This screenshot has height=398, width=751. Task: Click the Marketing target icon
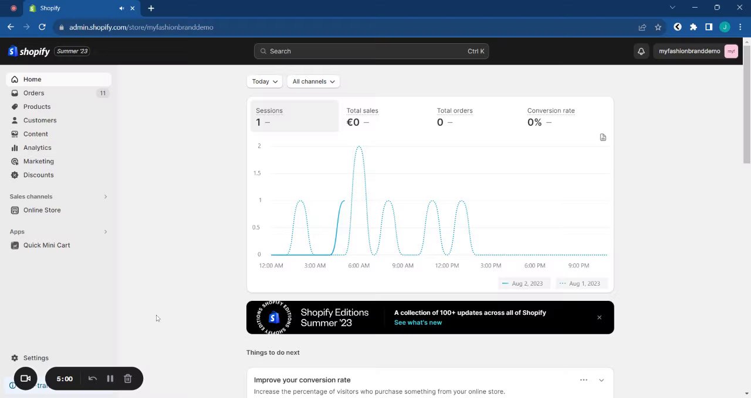click(x=15, y=162)
